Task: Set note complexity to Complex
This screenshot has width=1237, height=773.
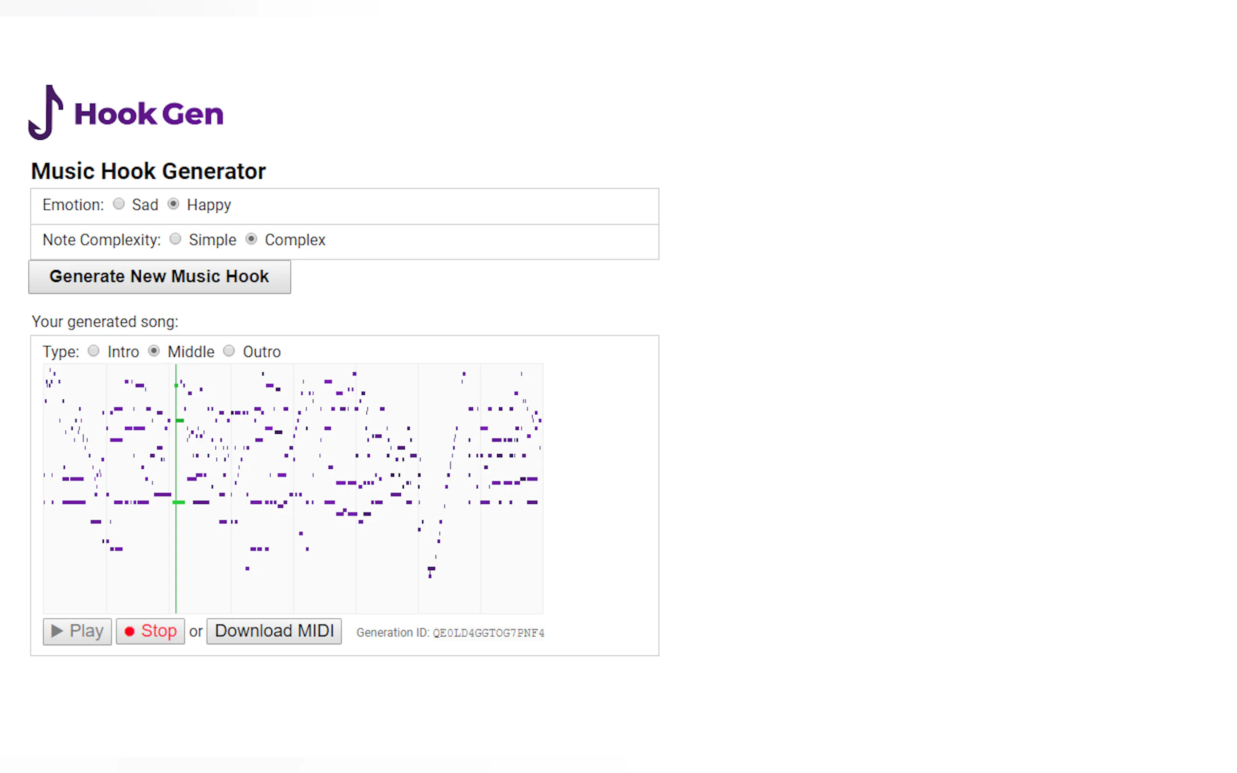Action: coord(251,239)
